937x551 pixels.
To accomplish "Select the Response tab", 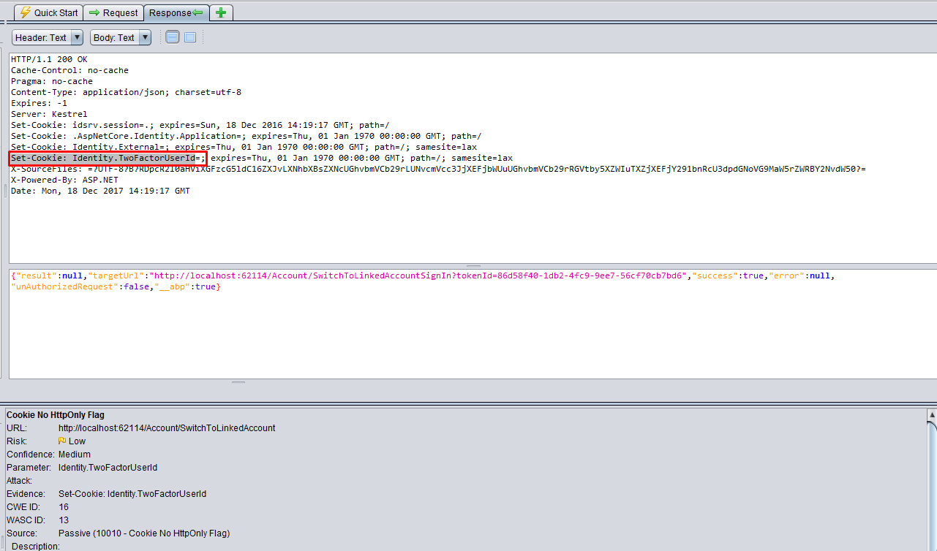I will tap(176, 12).
